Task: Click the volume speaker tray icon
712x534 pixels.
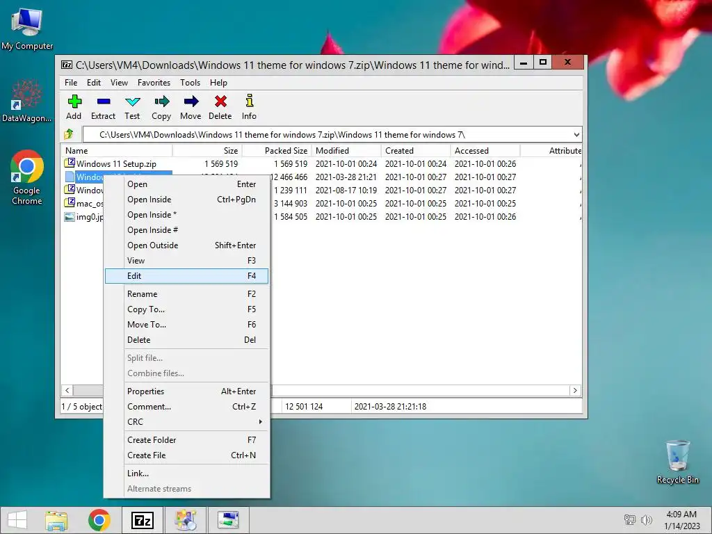Action: 647,520
